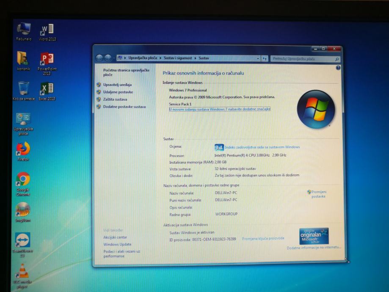
Task: Open TeamViewer desktop shortcut
Action: click(x=22, y=244)
